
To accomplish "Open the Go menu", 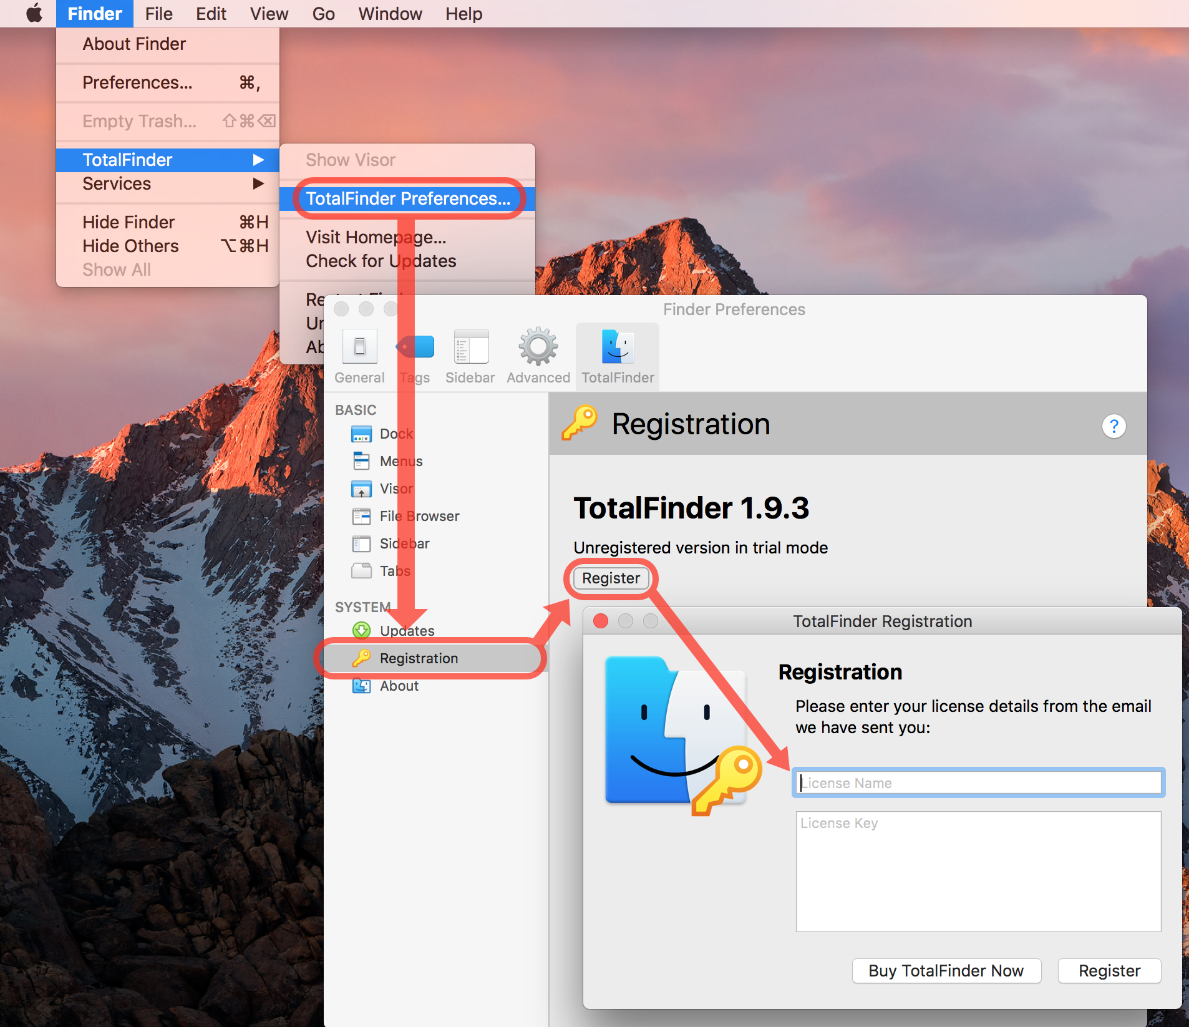I will point(323,14).
